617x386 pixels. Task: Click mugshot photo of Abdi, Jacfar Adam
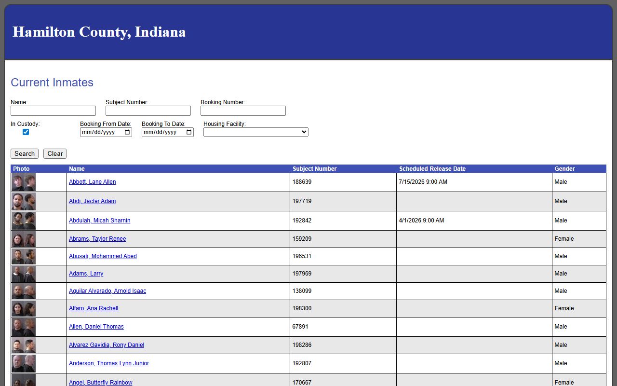coord(24,202)
